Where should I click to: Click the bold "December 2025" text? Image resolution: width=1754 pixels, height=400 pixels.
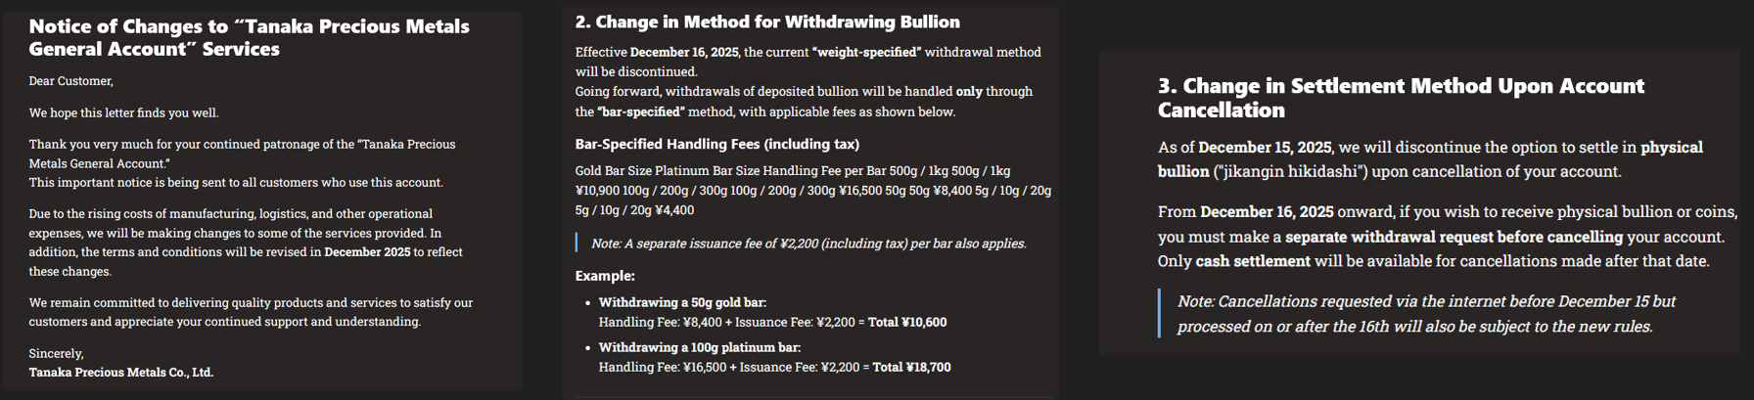pyautogui.click(x=367, y=252)
